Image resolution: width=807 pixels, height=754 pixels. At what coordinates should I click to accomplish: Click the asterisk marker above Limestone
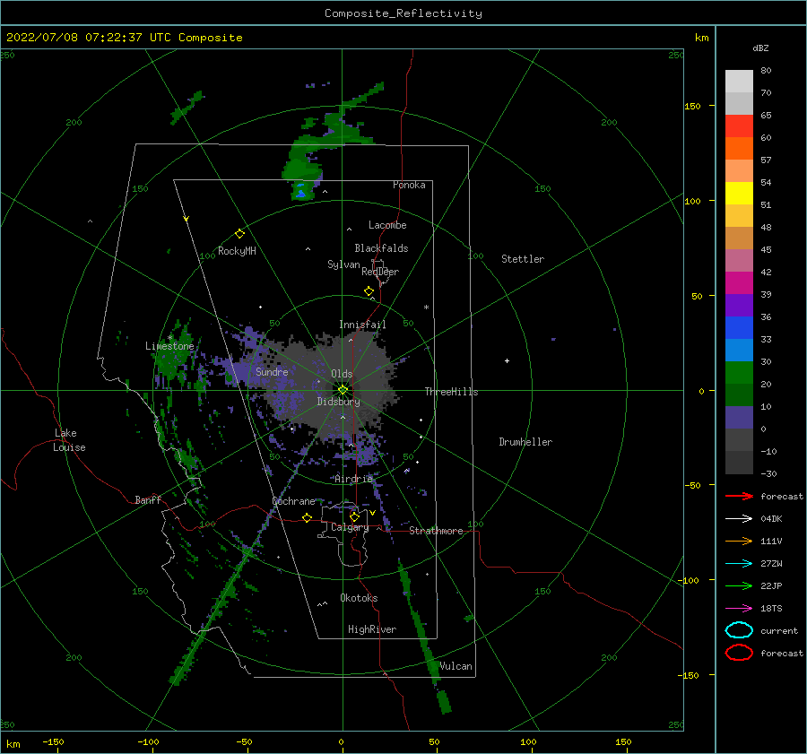pyautogui.click(x=169, y=338)
